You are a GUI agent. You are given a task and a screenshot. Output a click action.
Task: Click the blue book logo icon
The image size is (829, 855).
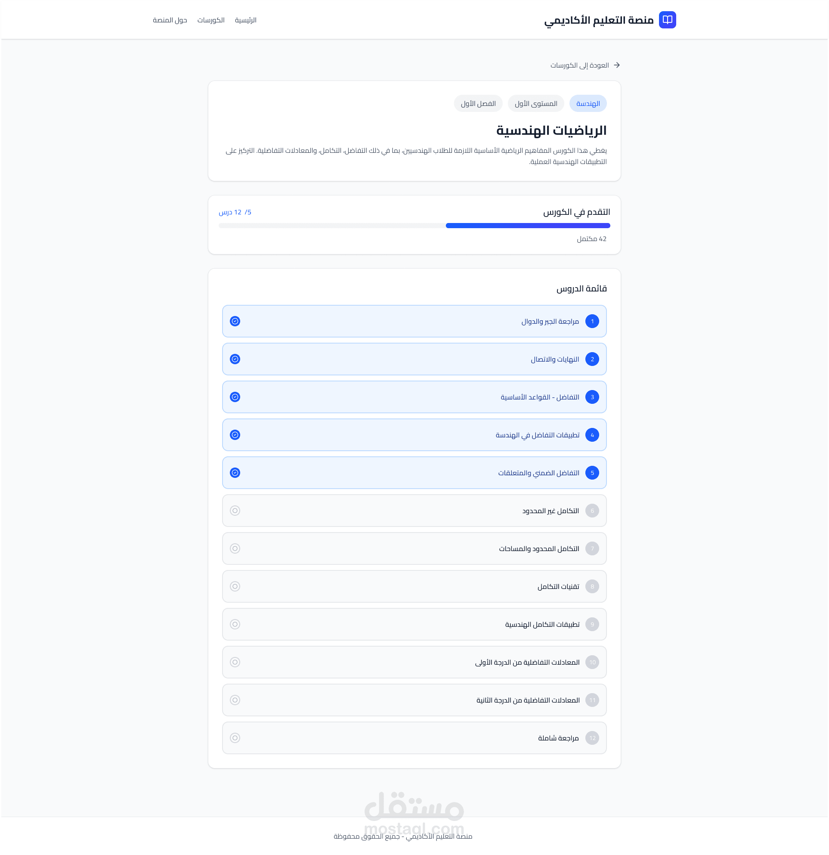667,20
